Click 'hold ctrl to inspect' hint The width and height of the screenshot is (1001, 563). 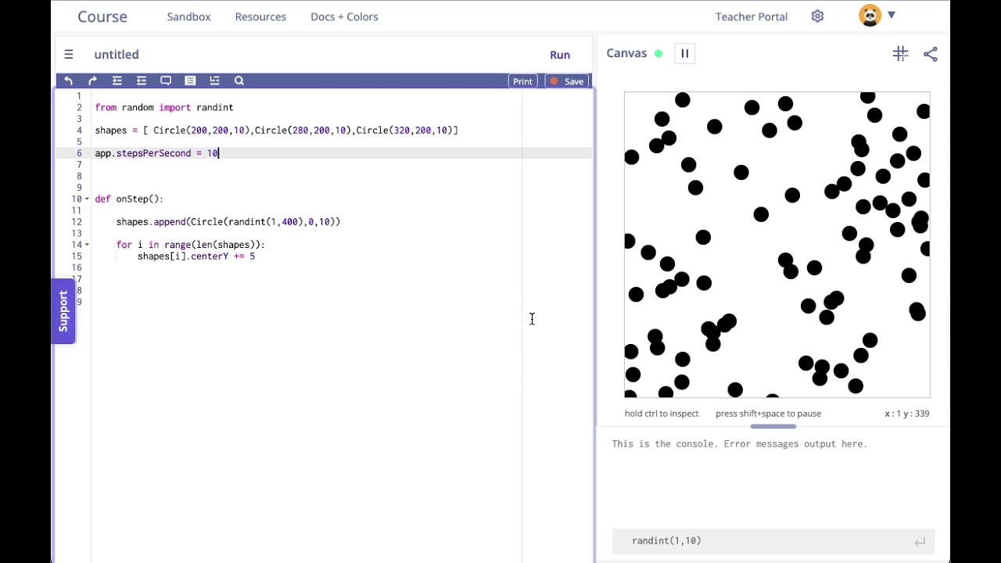click(662, 414)
